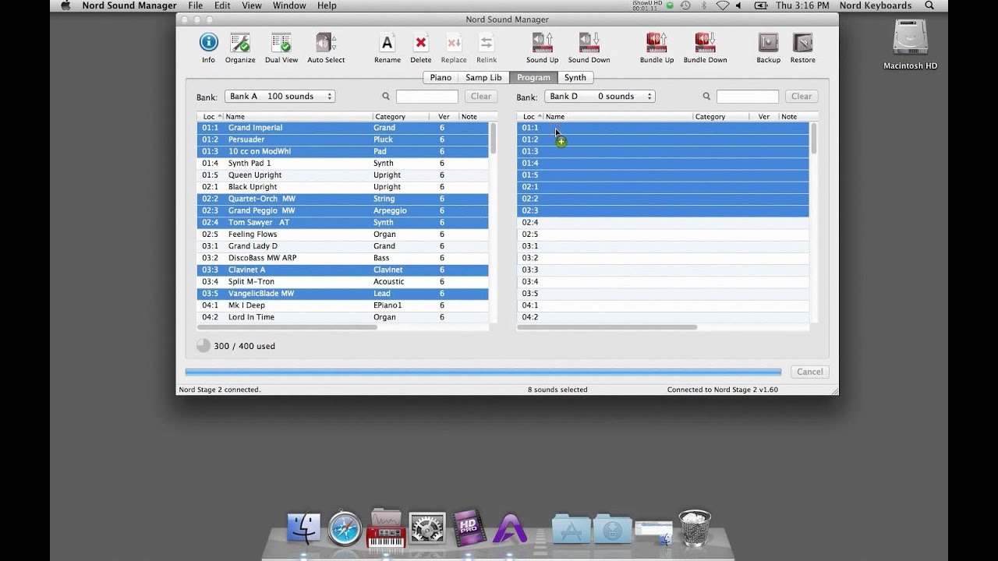Open the File menu
The width and height of the screenshot is (998, 561).
tap(195, 5)
